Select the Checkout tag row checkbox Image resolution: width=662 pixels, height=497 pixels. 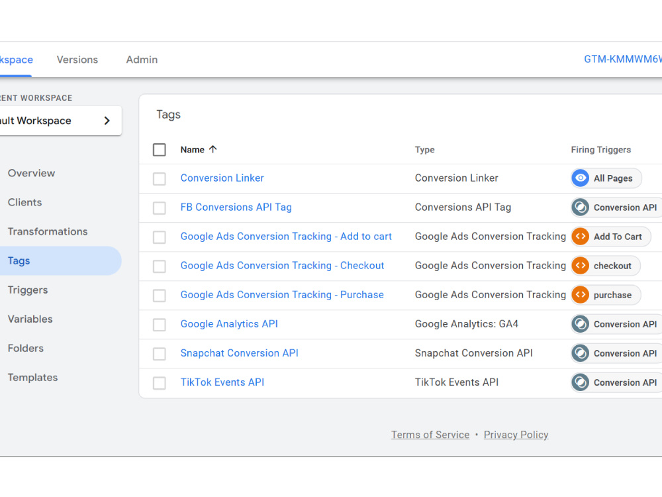point(159,266)
